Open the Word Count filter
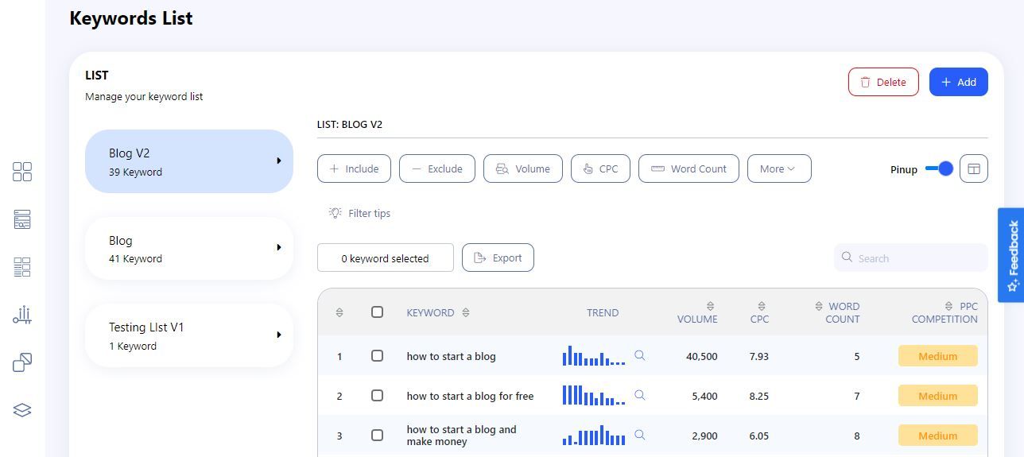The height and width of the screenshot is (457, 1024). (x=688, y=168)
